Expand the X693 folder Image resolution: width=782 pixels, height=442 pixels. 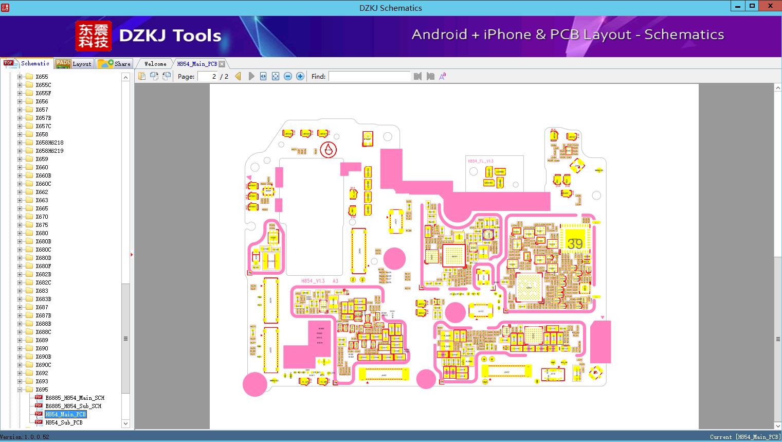(20, 381)
